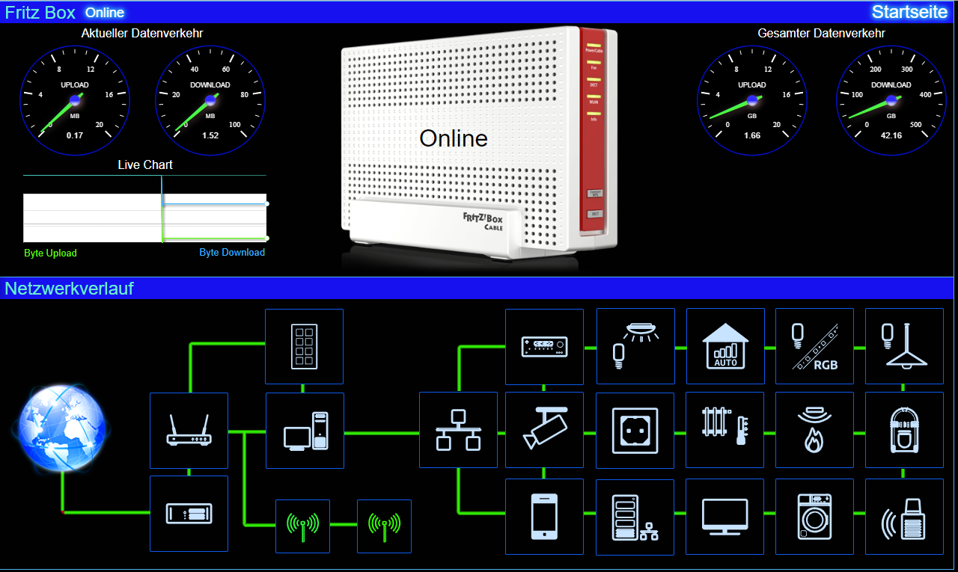Open the AV receiver icon
The height and width of the screenshot is (572, 958).
tap(544, 346)
